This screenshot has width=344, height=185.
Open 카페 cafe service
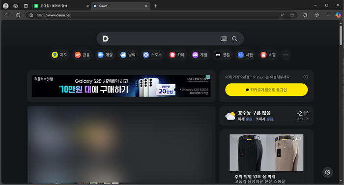click(177, 55)
